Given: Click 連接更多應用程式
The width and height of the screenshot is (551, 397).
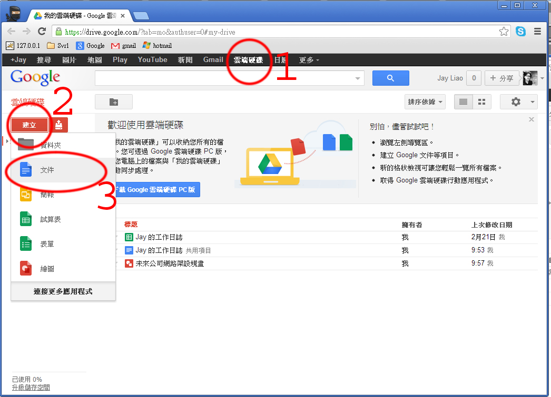Looking at the screenshot, I should [x=63, y=291].
